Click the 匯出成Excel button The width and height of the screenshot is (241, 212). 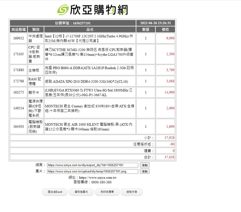tap(55, 192)
